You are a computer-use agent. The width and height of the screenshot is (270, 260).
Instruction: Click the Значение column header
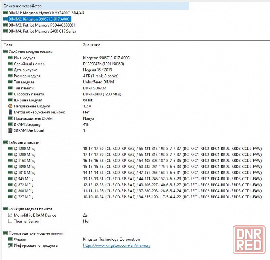click(x=91, y=45)
